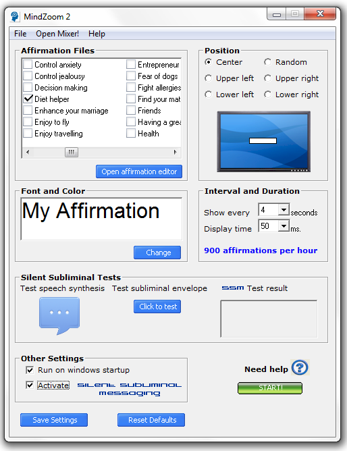Open the File menu

coord(20,34)
